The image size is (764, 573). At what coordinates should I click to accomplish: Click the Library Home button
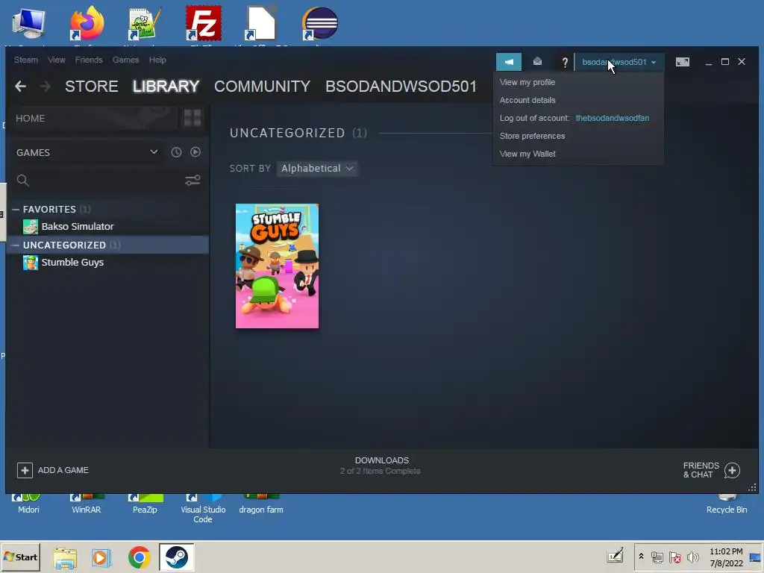pyautogui.click(x=93, y=119)
